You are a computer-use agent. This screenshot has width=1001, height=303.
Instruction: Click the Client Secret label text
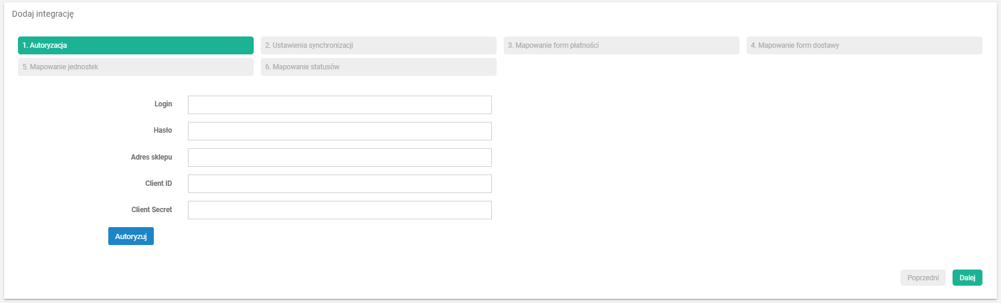[151, 210]
